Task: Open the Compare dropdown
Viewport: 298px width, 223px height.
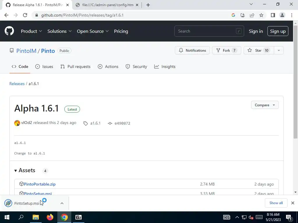Action: 265,105
